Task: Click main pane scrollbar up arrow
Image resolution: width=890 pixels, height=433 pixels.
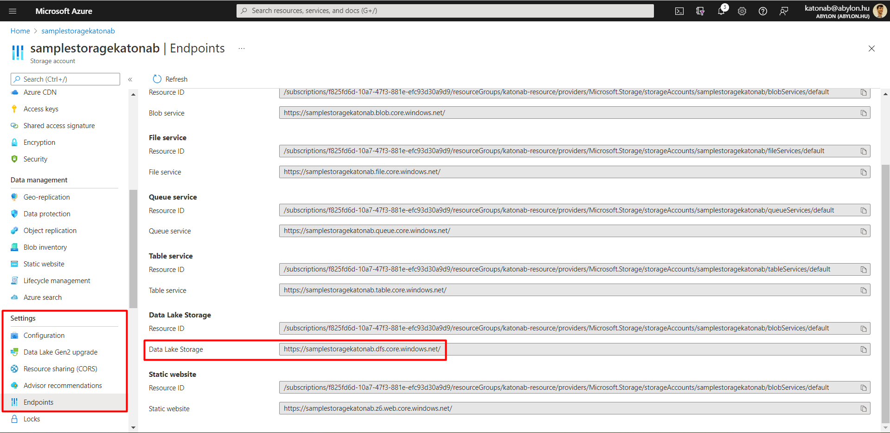Action: (885, 94)
